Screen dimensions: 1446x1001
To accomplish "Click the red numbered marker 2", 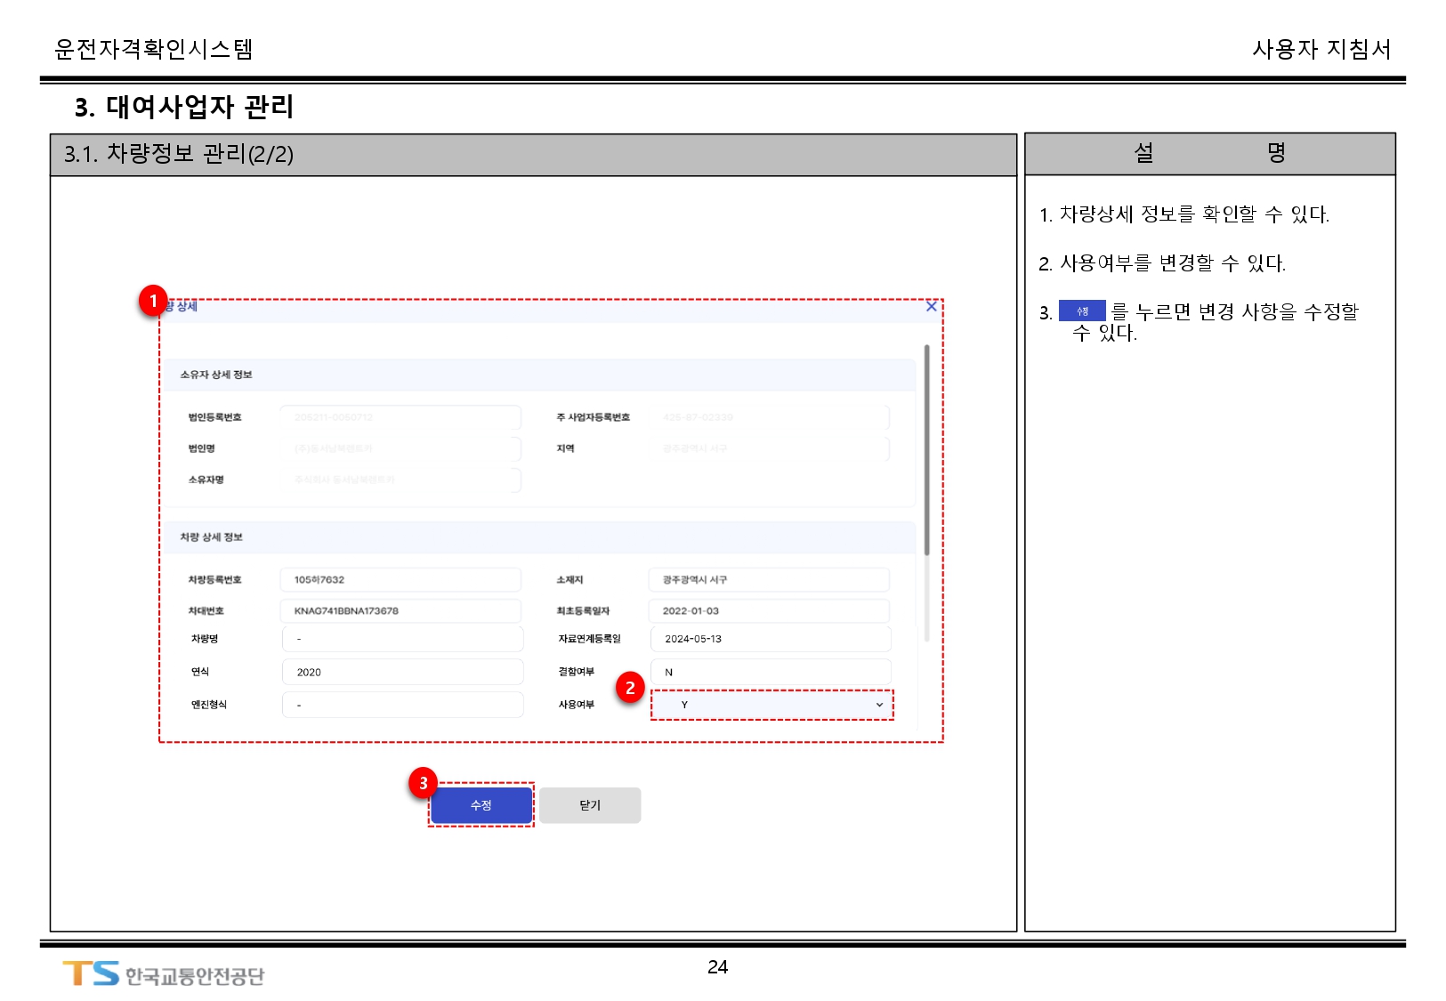I will (x=630, y=687).
